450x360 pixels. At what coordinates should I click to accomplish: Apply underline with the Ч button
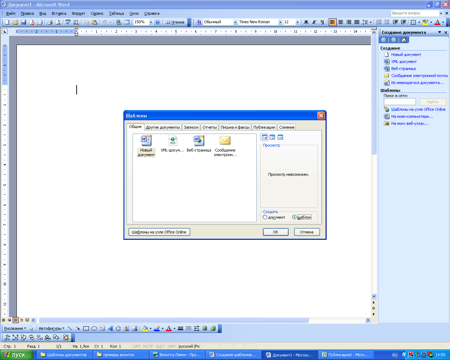pyautogui.click(x=322, y=22)
